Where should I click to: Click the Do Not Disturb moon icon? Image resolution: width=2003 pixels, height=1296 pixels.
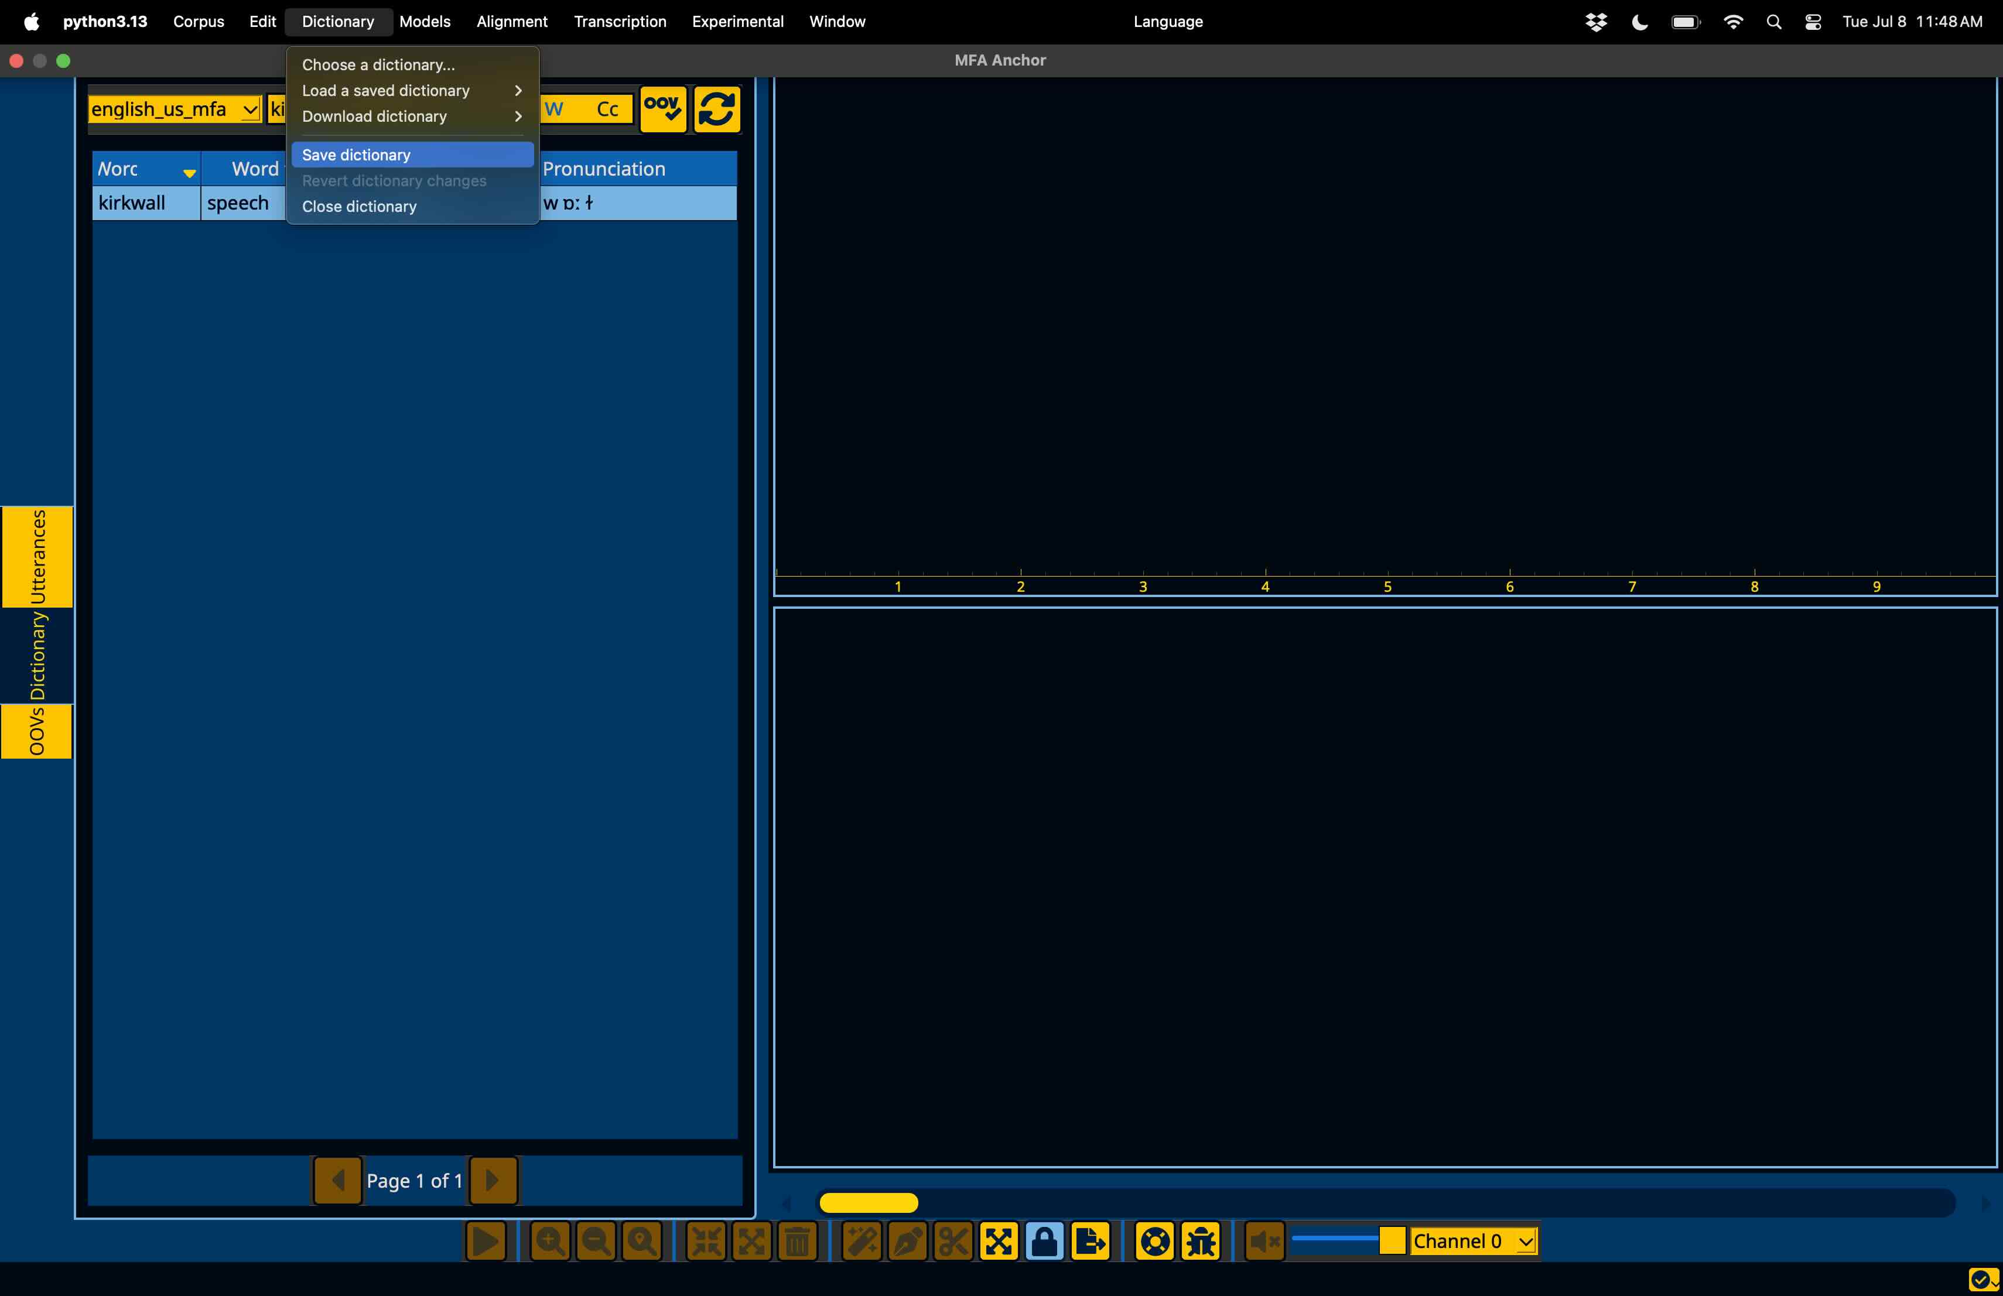[1639, 22]
